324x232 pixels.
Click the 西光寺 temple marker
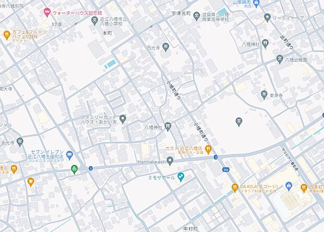click(x=166, y=47)
